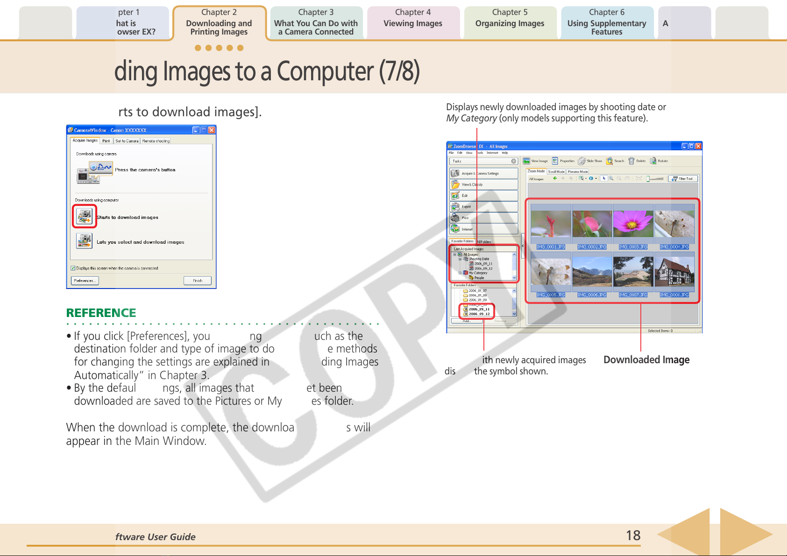Toggle Displays this screen when camera connected

coord(73,268)
